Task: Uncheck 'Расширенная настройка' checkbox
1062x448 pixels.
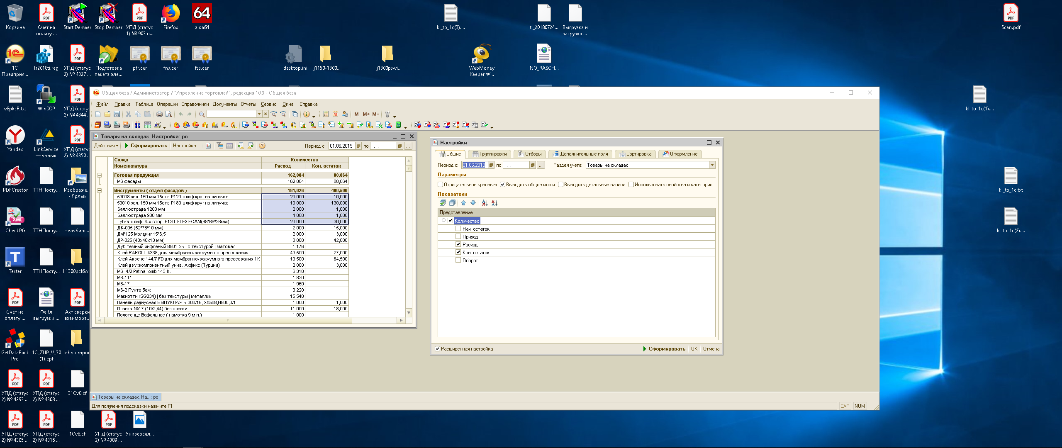Action: point(437,349)
